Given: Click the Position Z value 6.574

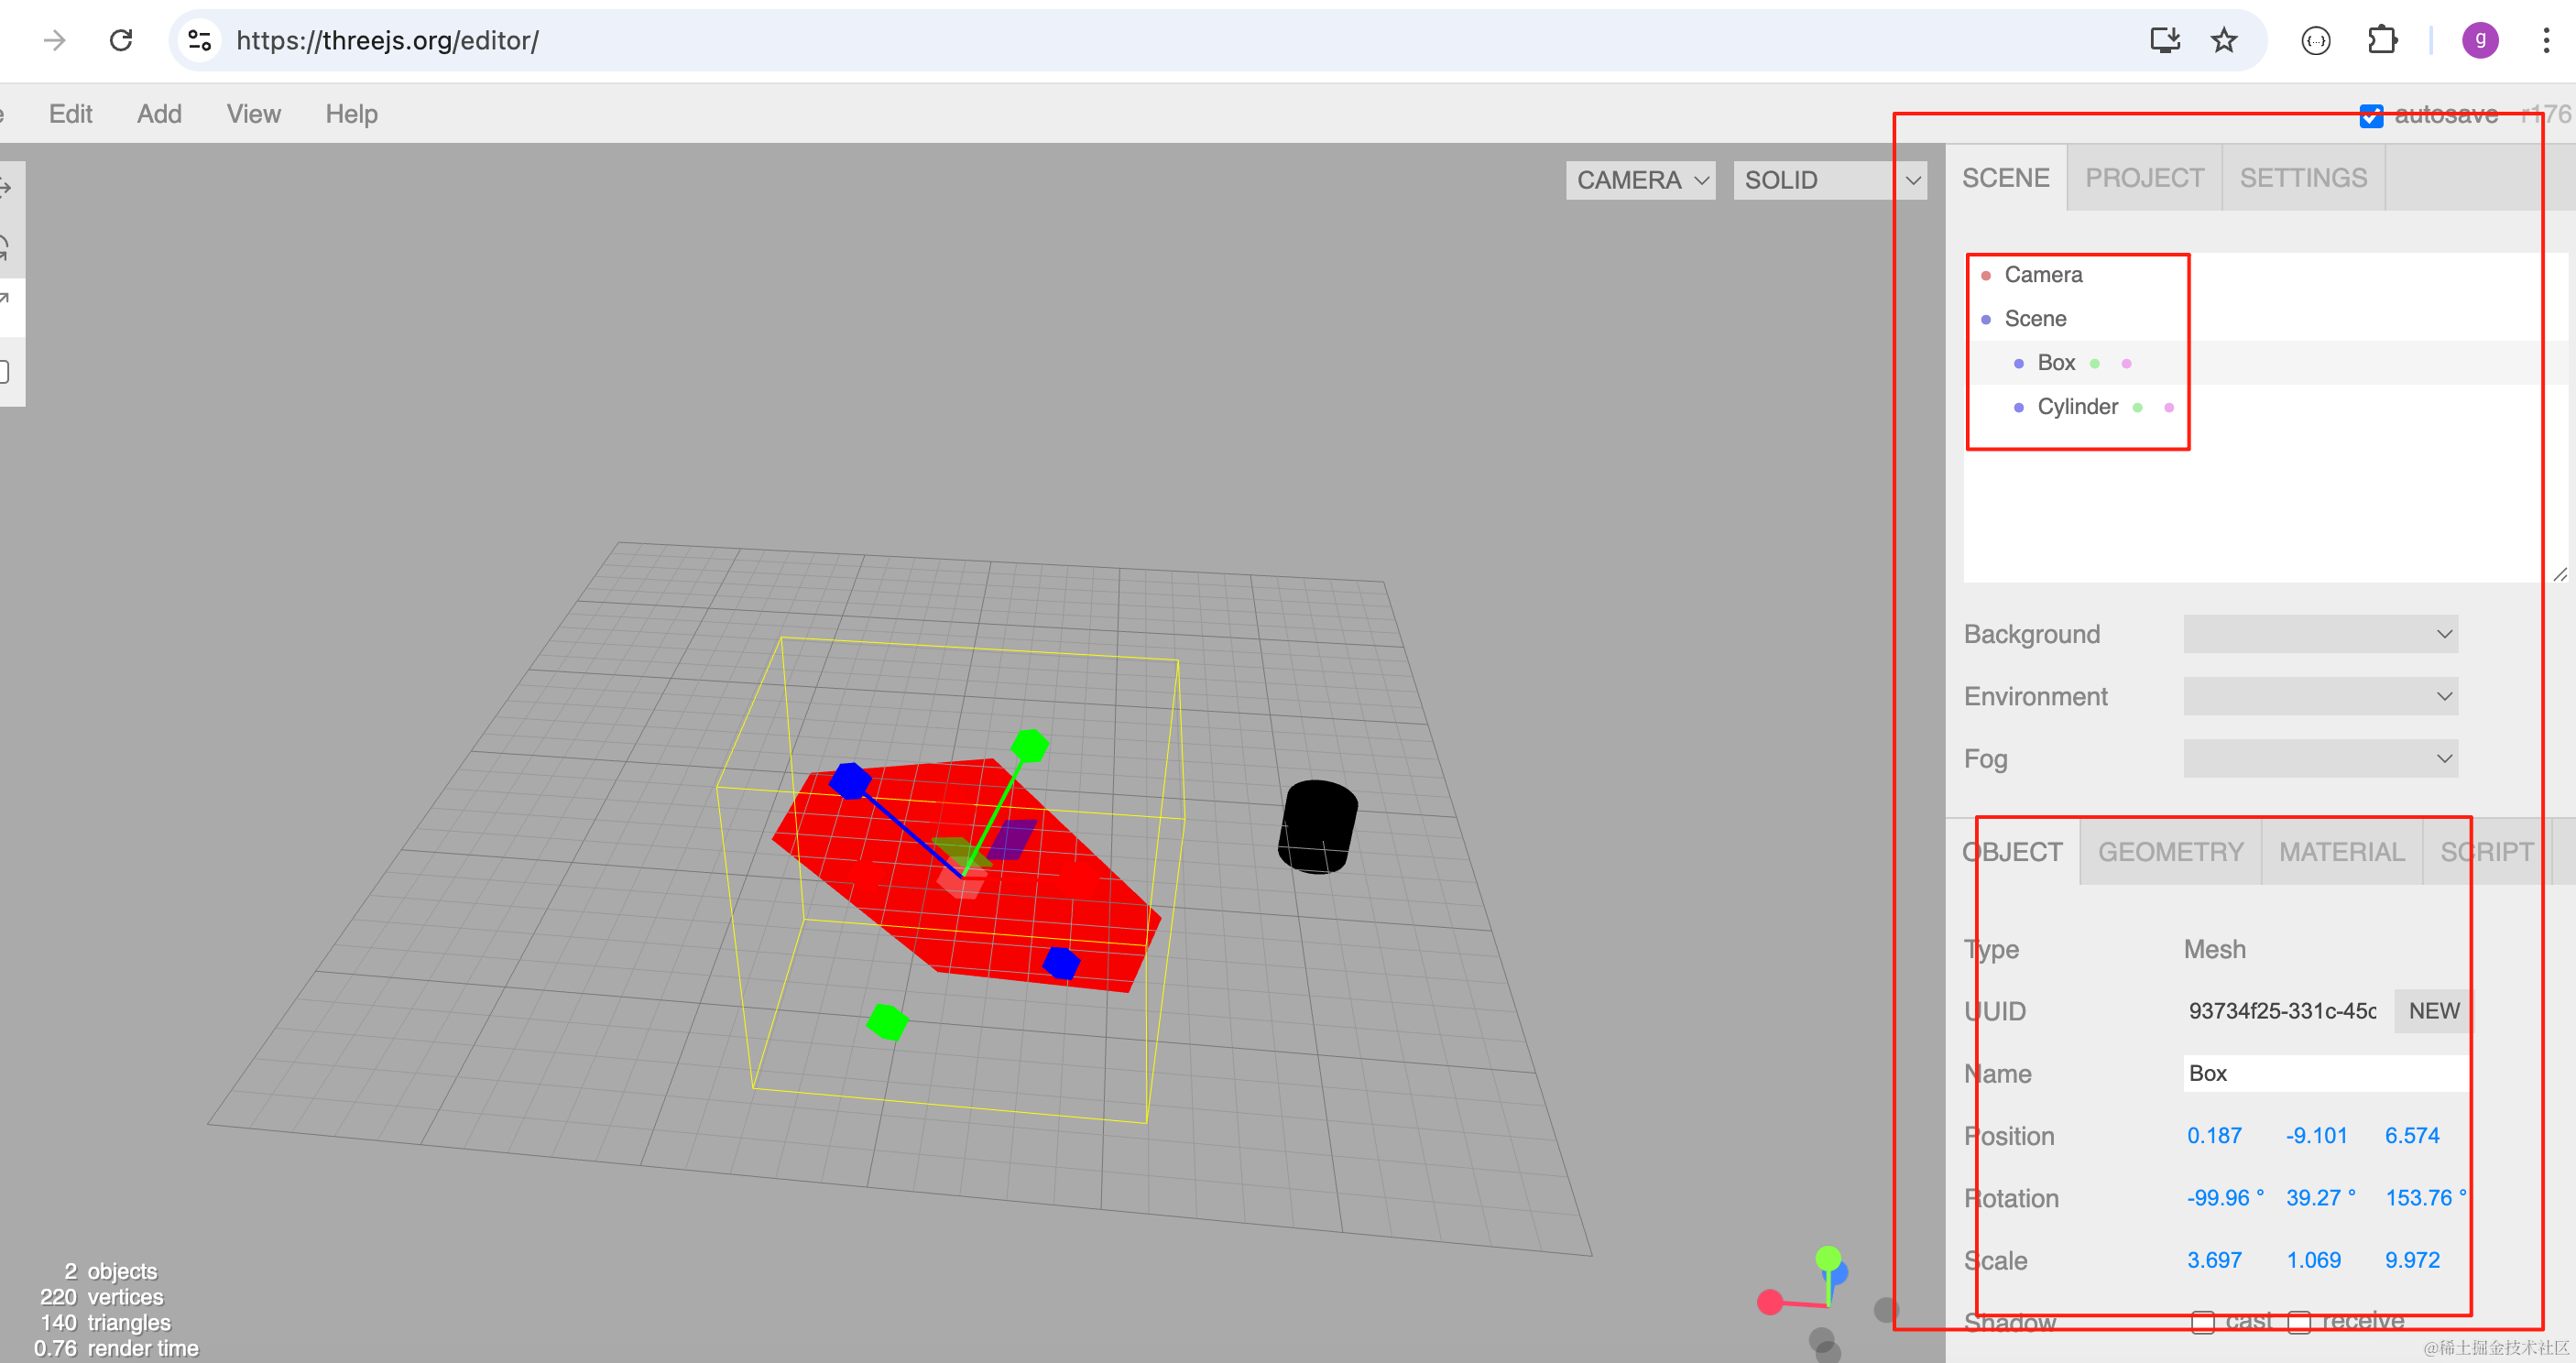Looking at the screenshot, I should point(2412,1136).
